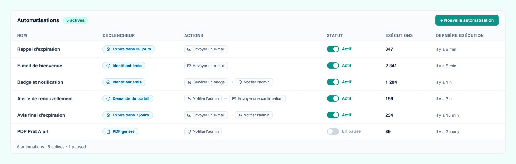Turn off the E-mail de bienvenue switch
Image resolution: width=516 pixels, height=164 pixels.
pos(333,66)
